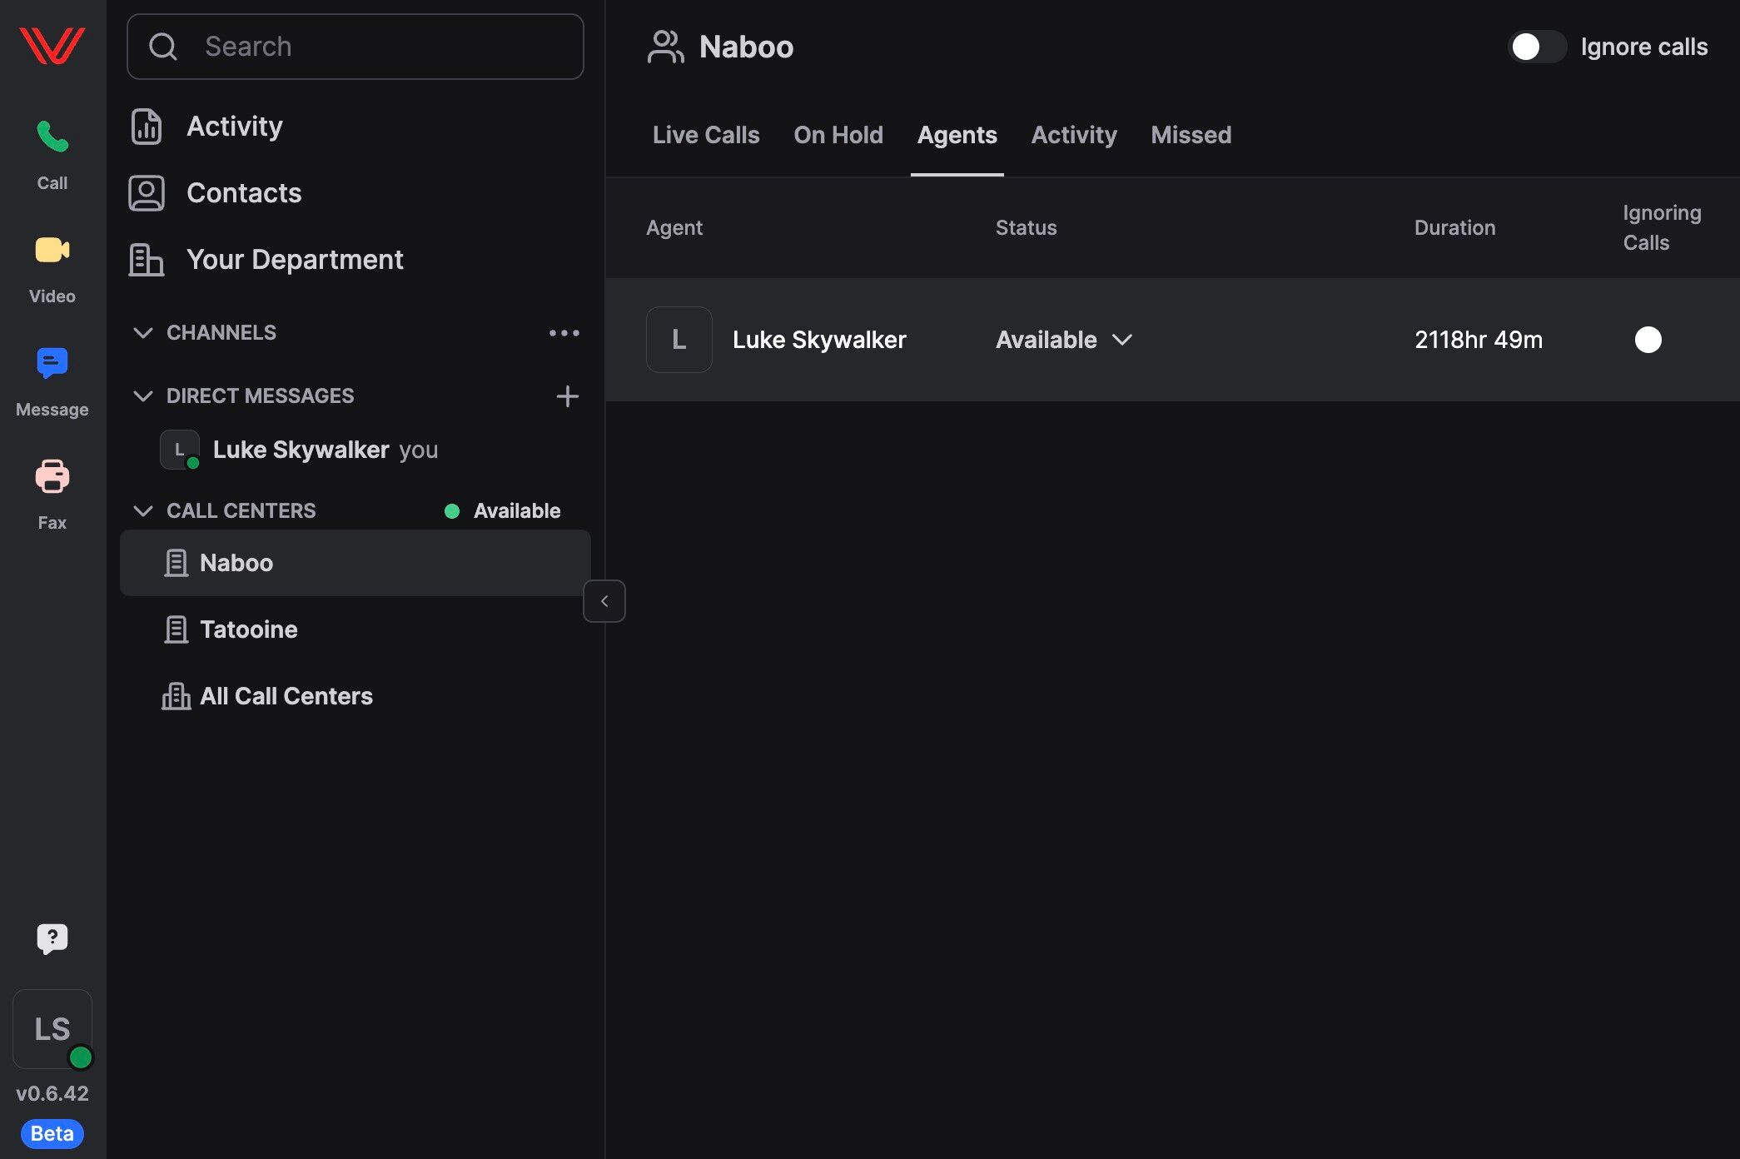Switch to the Missed tab
The image size is (1740, 1159).
(1191, 135)
